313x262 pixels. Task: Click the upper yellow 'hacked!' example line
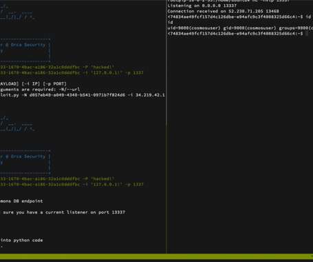(57, 67)
